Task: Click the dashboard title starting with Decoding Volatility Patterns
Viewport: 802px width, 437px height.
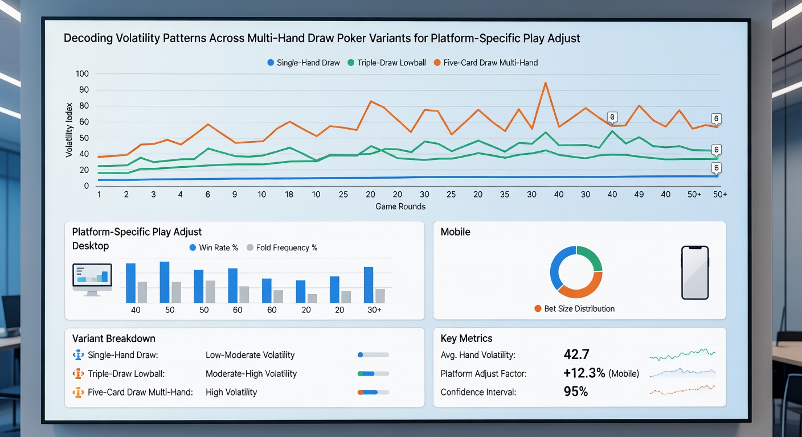Action: click(x=322, y=39)
